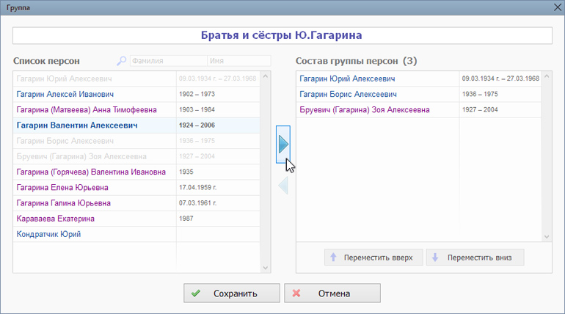Viewport: 565px width, 314px height.
Task: Remove person using left arrow icon
Action: pos(283,186)
